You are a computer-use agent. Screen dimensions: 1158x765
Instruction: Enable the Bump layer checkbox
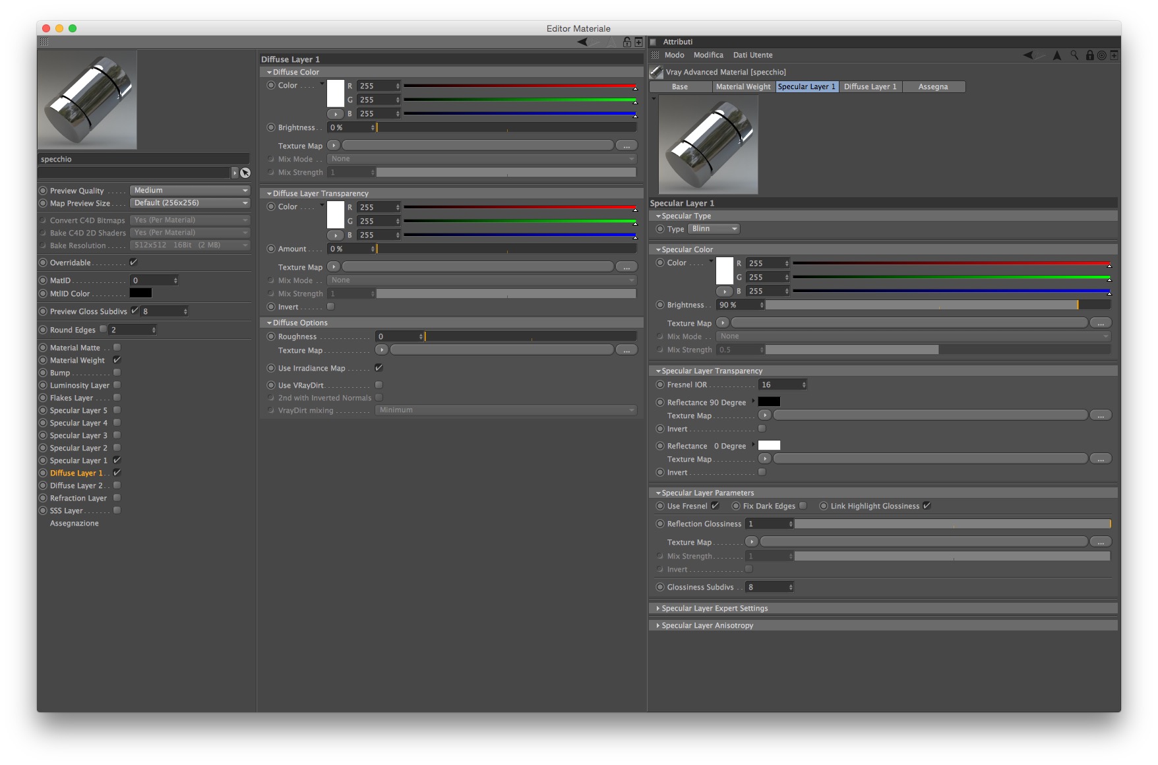pos(117,373)
